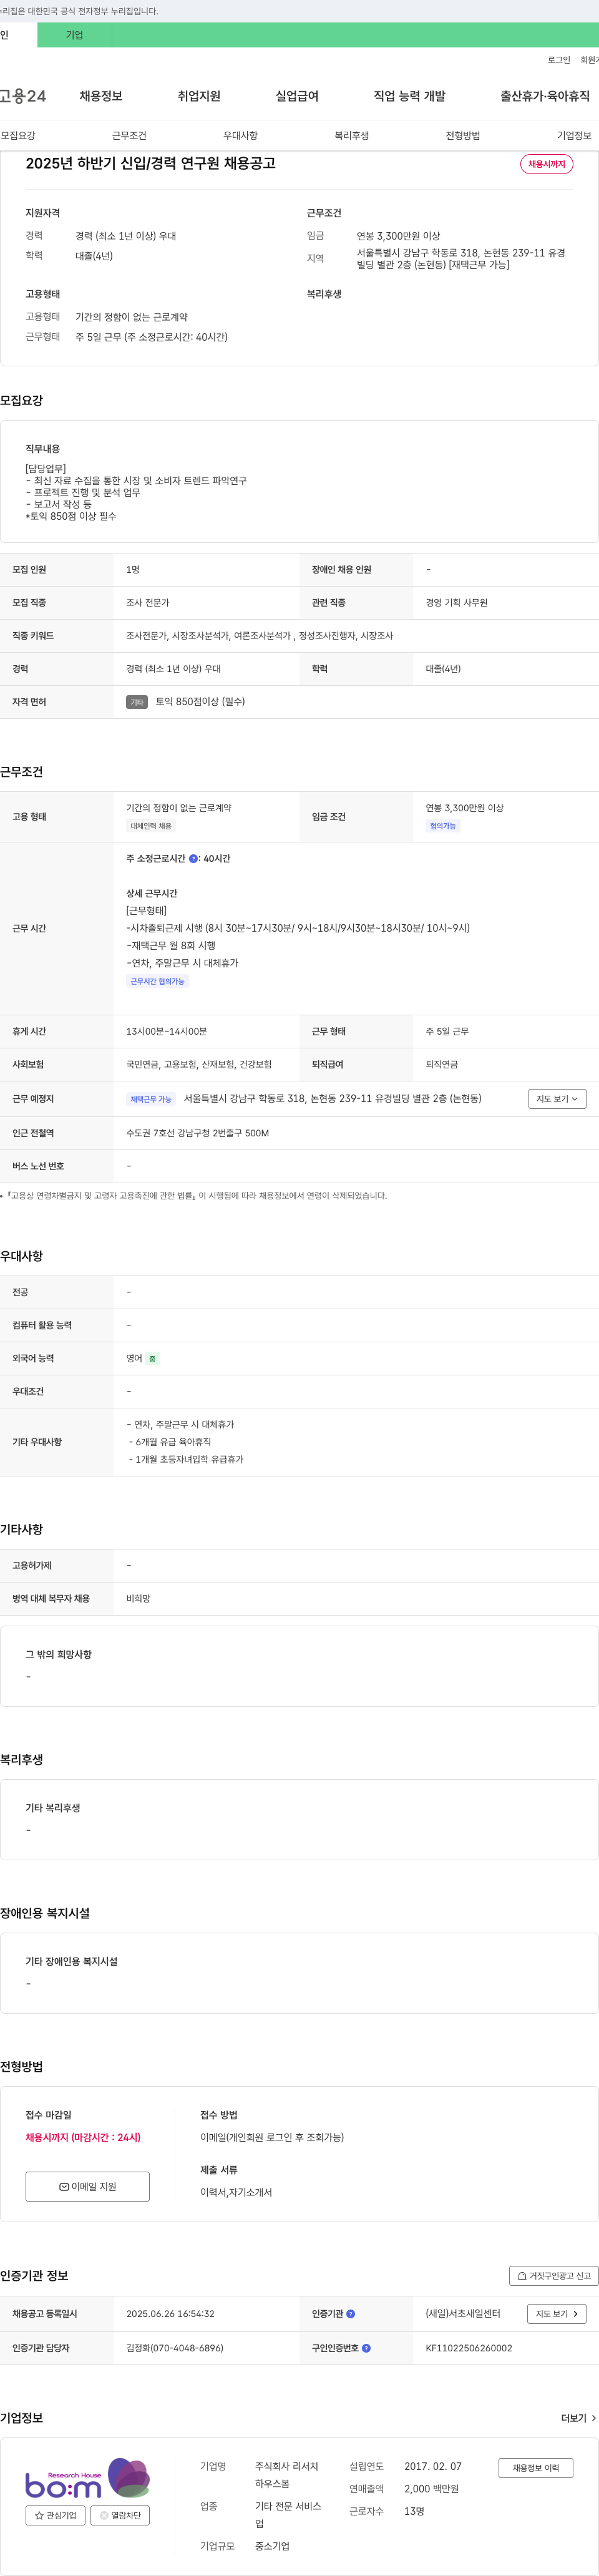The image size is (599, 2576).
Task: Click the 휴게 시간 value 13시00분~14시00분
Action: [x=166, y=1031]
